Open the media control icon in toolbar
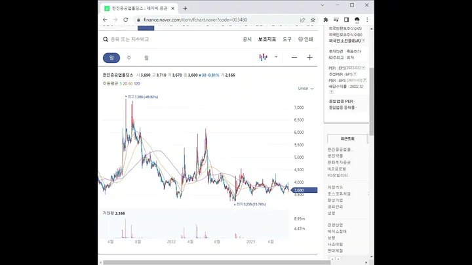The height and width of the screenshot is (265, 472). click(336, 20)
